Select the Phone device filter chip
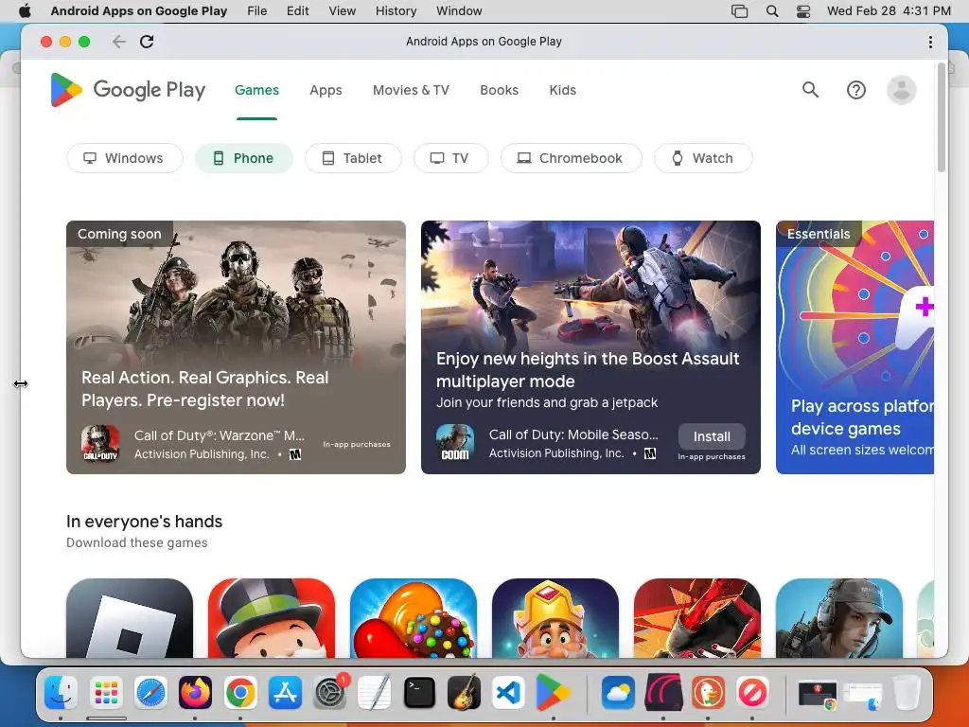This screenshot has height=727, width=969. [x=243, y=158]
